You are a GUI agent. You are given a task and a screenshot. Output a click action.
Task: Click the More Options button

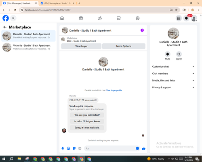click(124, 46)
